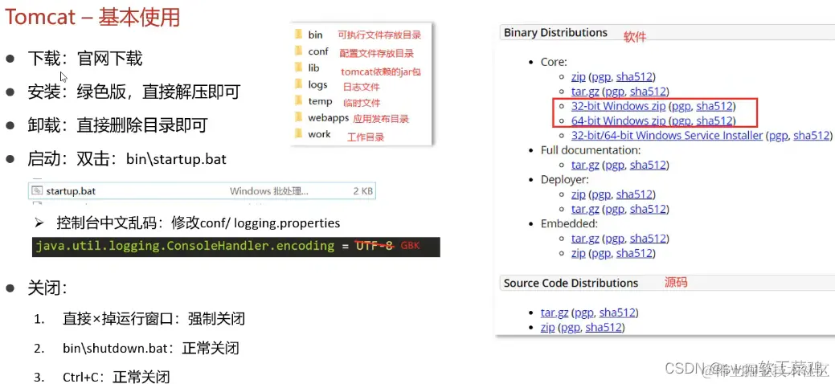The height and width of the screenshot is (384, 835).
Task: Open the Core tar.gz download link
Action: (585, 91)
